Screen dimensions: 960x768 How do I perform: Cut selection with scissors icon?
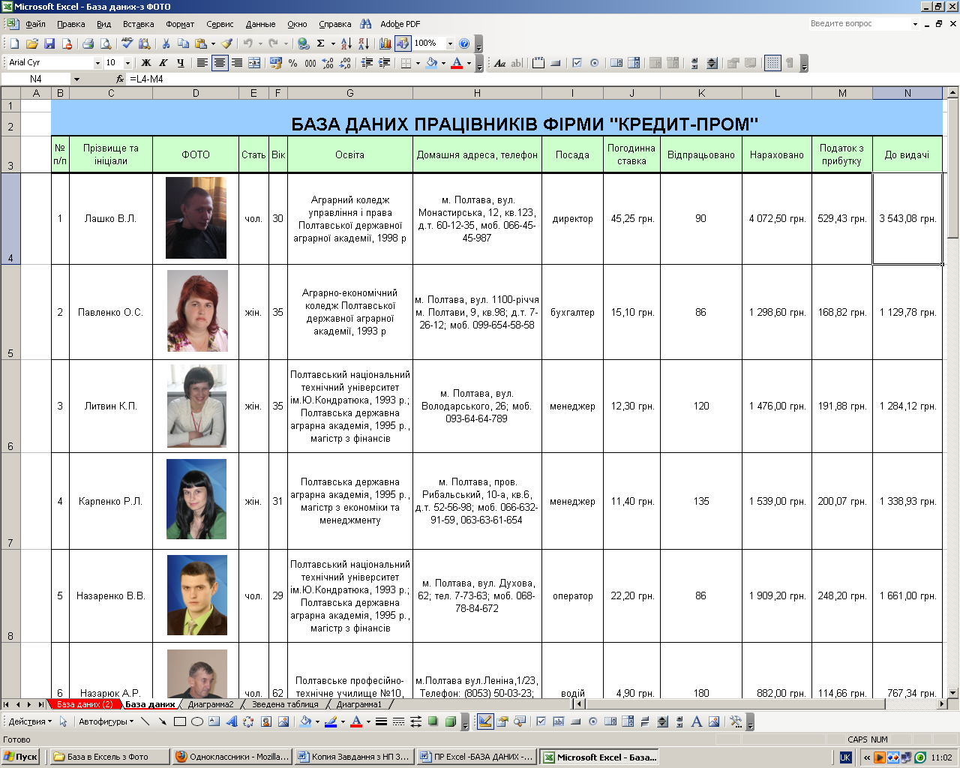[x=166, y=43]
